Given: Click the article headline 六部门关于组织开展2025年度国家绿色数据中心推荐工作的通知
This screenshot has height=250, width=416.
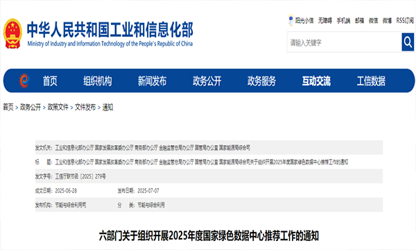Looking at the screenshot, I should click(209, 235).
